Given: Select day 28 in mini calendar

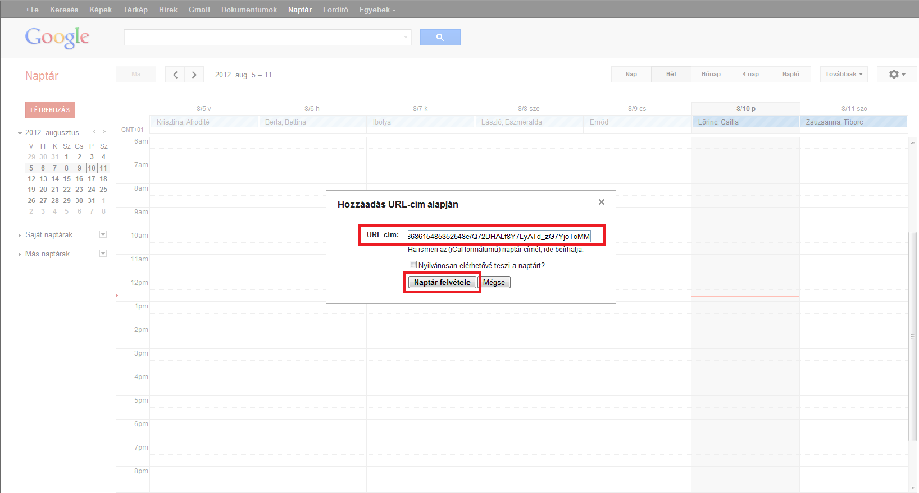Looking at the screenshot, I should point(55,200).
